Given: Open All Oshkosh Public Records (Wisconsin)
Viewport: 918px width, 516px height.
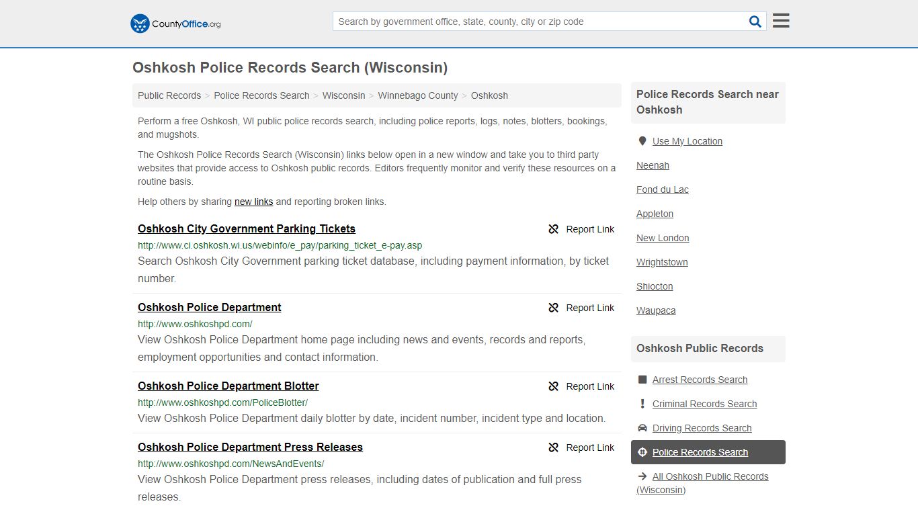Looking at the screenshot, I should 702,483.
